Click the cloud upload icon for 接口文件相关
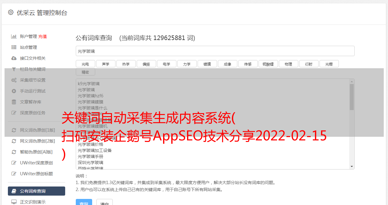This screenshot has height=205, width=388. pyautogui.click(x=14, y=58)
